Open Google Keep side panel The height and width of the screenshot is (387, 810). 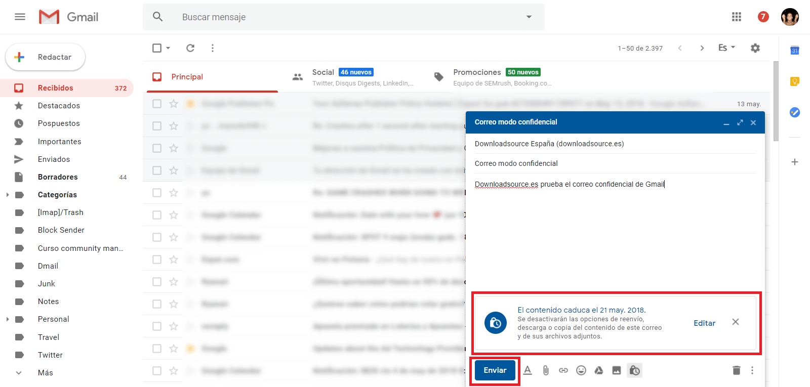pyautogui.click(x=795, y=81)
